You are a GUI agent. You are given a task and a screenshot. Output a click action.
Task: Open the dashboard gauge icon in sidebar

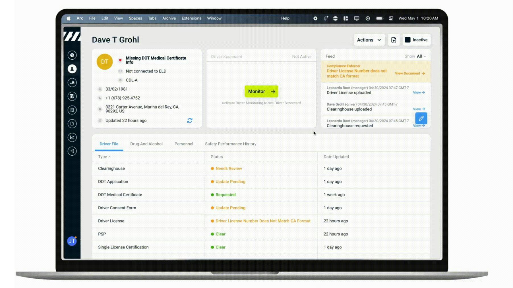72,55
